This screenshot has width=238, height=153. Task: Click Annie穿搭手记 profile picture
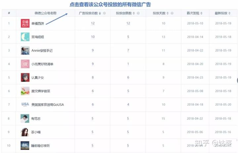(25, 50)
